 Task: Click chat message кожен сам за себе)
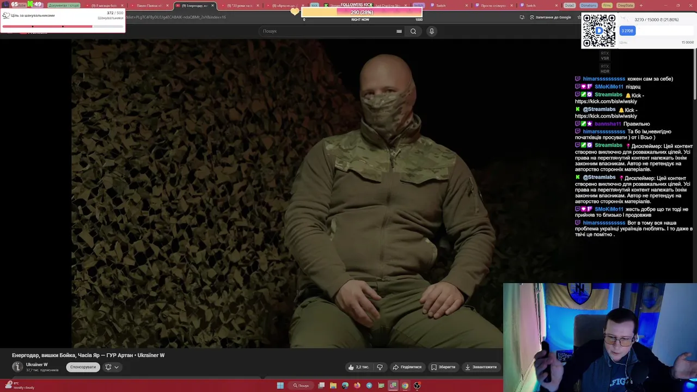coord(650,79)
